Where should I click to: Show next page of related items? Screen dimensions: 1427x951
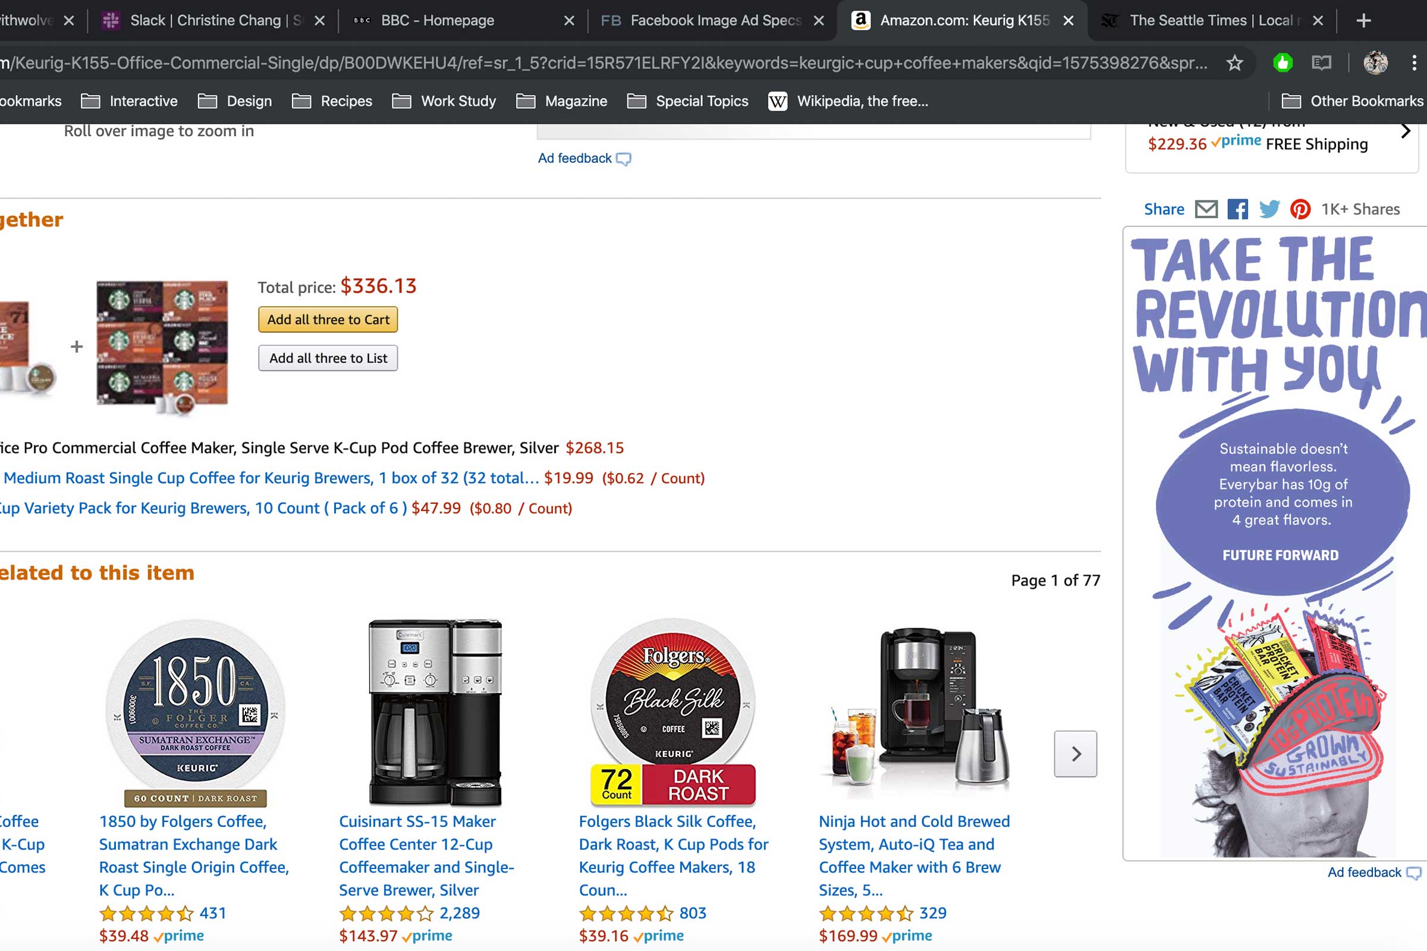[1075, 754]
